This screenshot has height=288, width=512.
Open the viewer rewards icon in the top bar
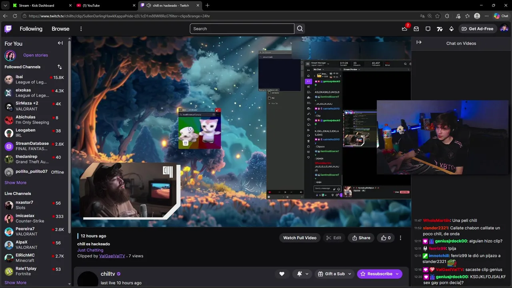coord(440,29)
